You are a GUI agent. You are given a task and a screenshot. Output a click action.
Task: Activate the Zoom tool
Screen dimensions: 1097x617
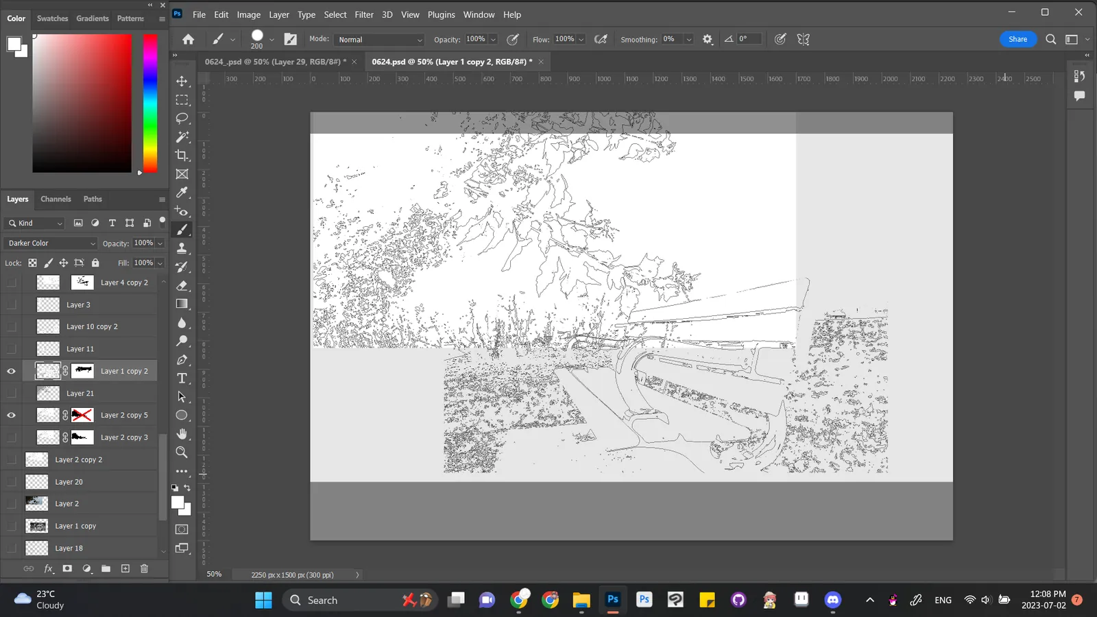182,452
